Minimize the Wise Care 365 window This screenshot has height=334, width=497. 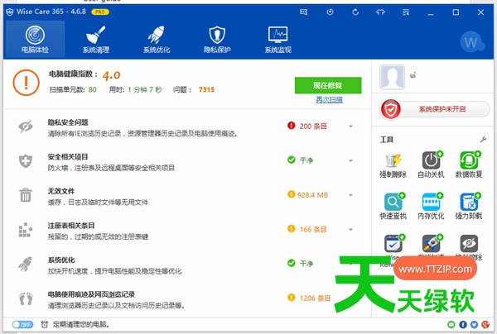tap(431, 12)
